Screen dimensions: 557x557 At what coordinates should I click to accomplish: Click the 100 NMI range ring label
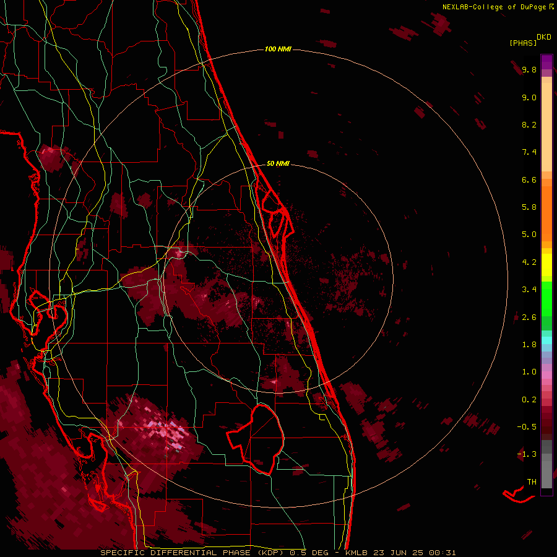point(278,49)
